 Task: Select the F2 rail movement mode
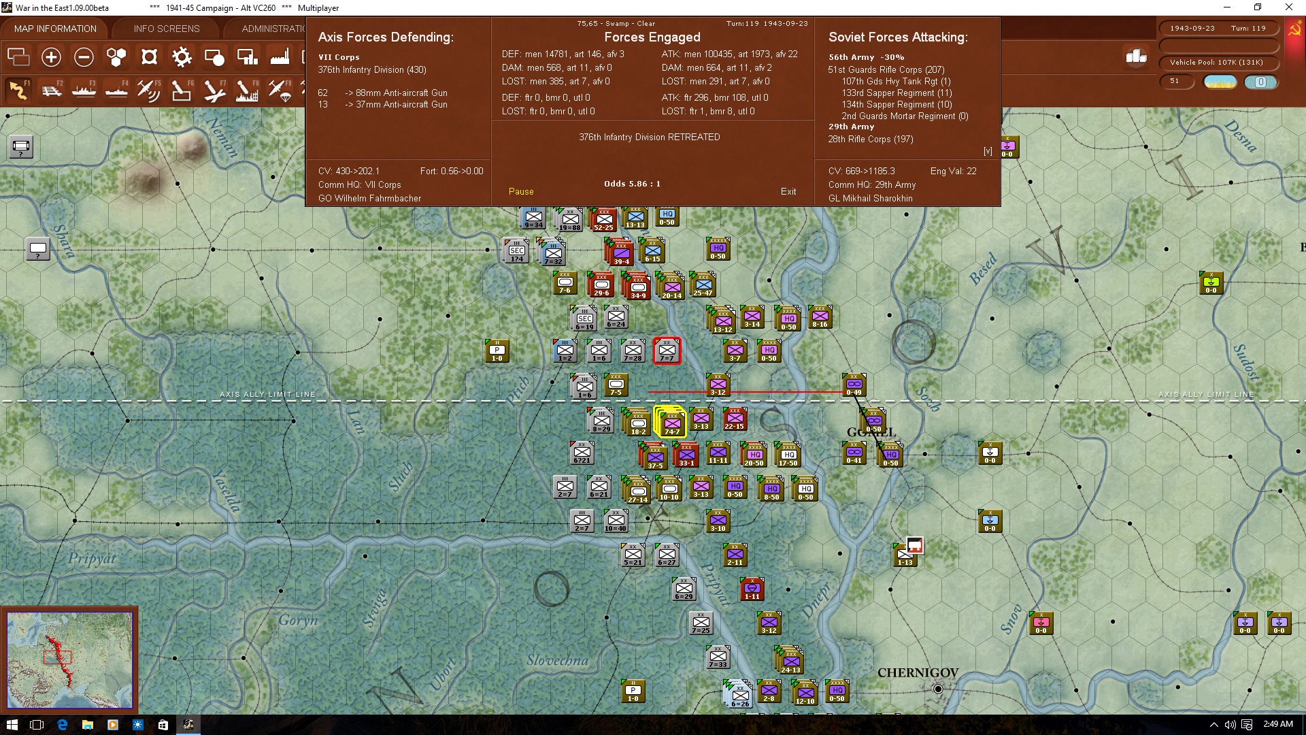click(52, 91)
